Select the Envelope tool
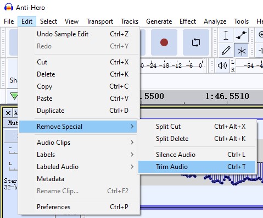 pos(241,35)
